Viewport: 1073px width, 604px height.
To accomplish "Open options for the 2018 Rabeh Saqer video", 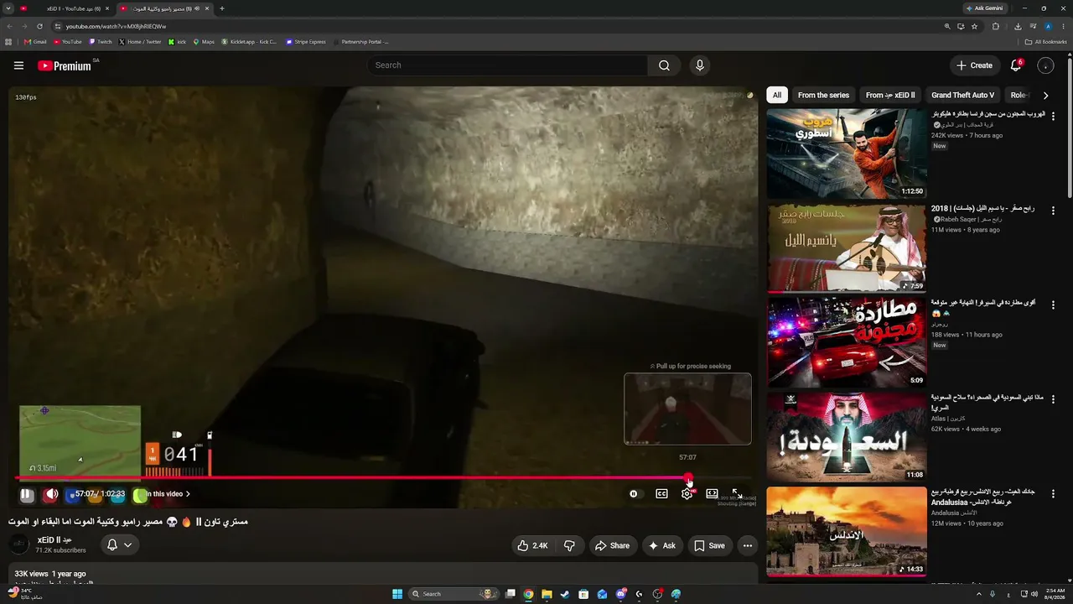I will tap(1054, 210).
